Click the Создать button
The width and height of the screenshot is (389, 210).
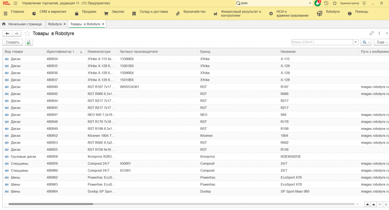(x=13, y=42)
